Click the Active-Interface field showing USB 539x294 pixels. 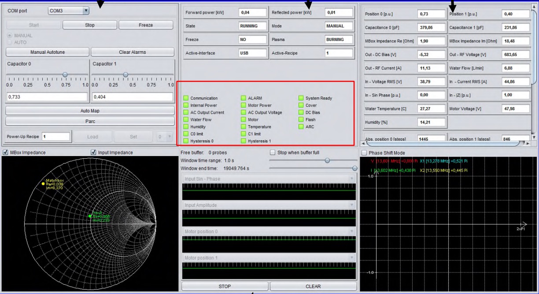click(x=253, y=53)
